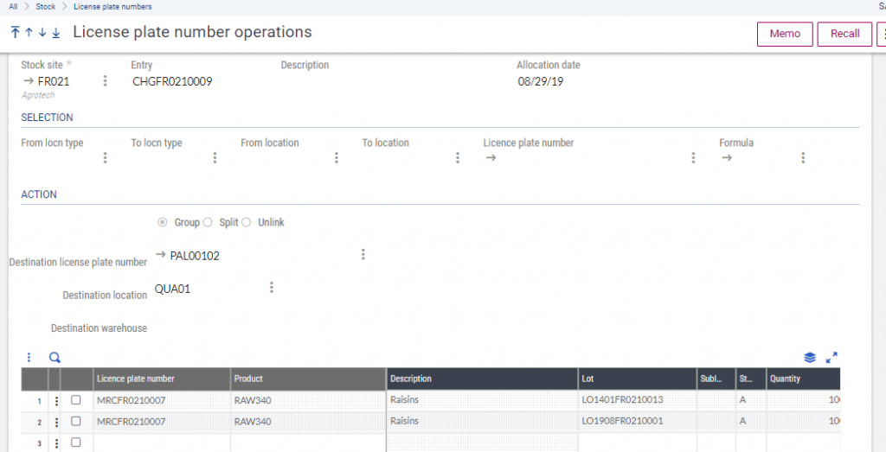Select lot LO1401FR0210013 cell
Image resolution: width=886 pixels, height=452 pixels.
pos(638,401)
